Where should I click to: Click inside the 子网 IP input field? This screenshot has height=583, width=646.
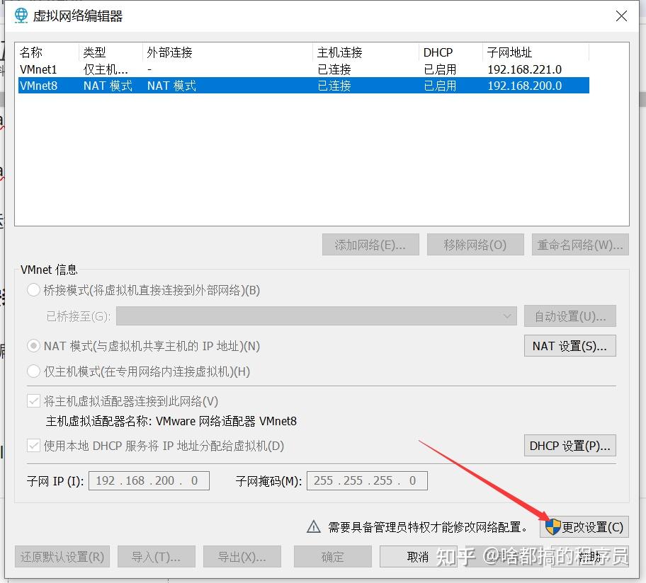click(149, 480)
